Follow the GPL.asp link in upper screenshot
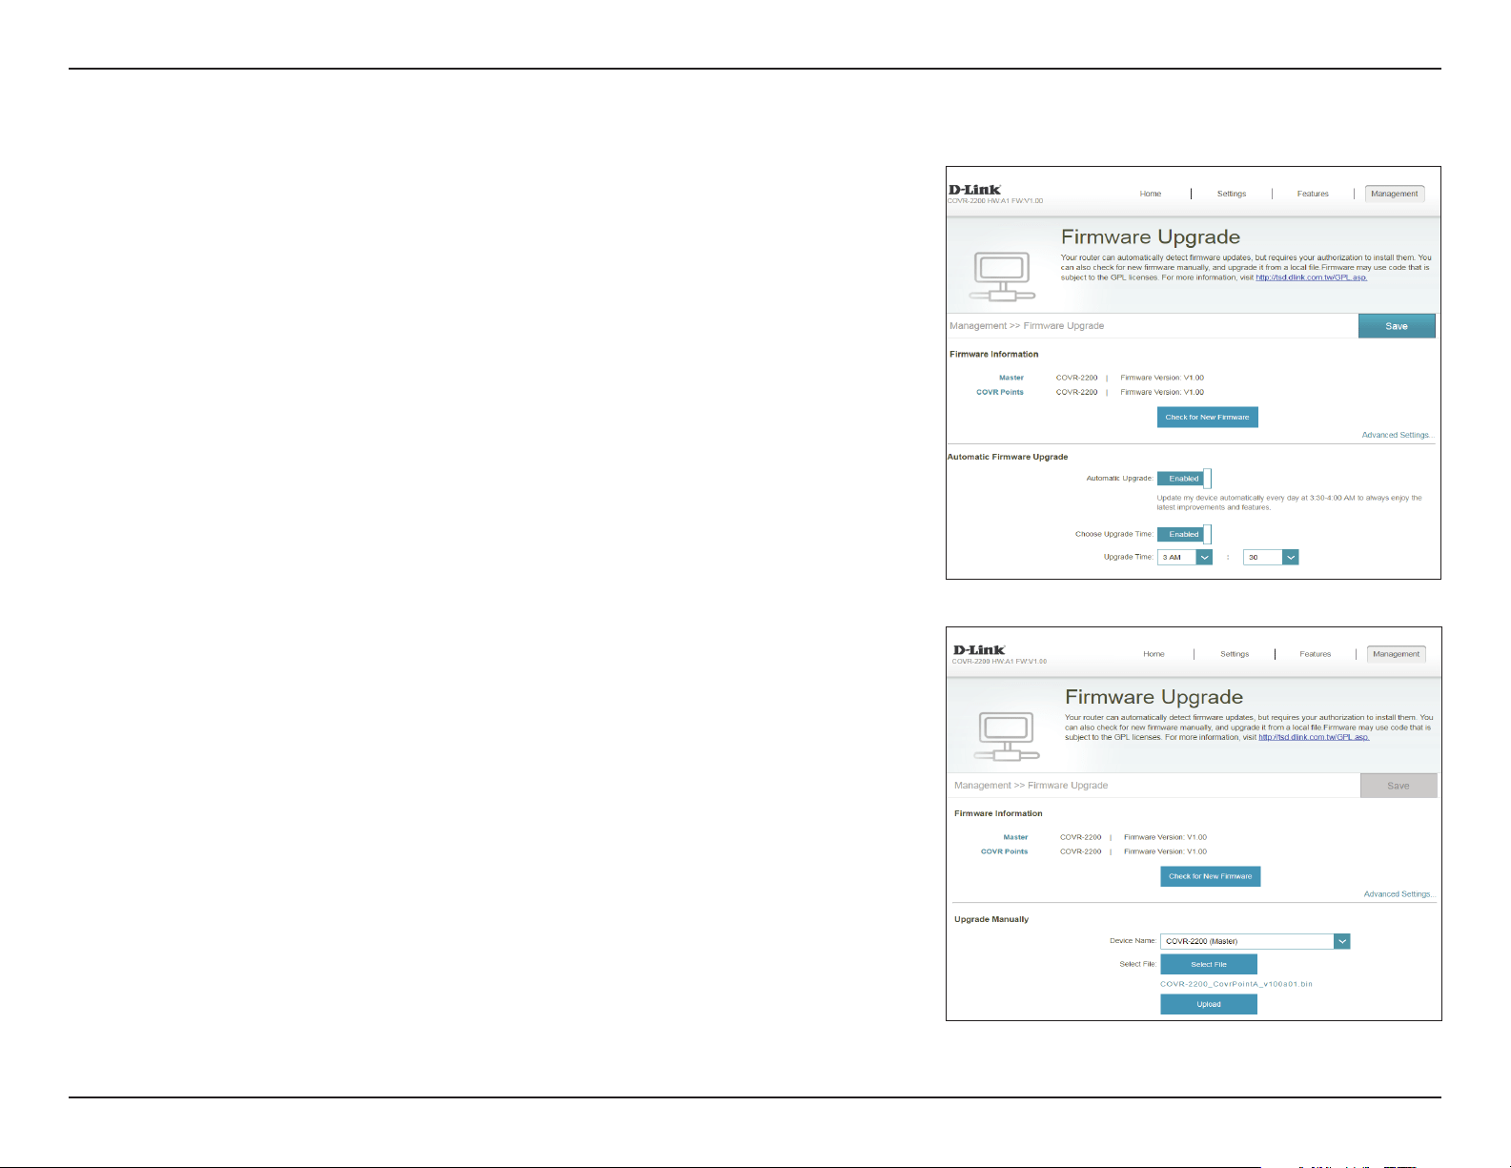The height and width of the screenshot is (1168, 1511). coord(1312,277)
